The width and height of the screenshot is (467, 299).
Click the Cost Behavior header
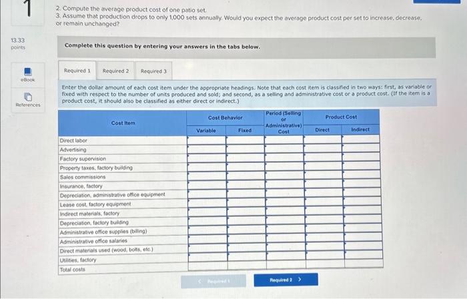click(225, 118)
